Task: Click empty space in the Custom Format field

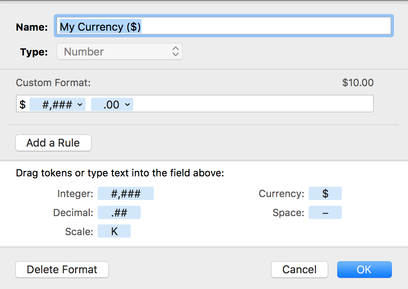Action: [252, 104]
